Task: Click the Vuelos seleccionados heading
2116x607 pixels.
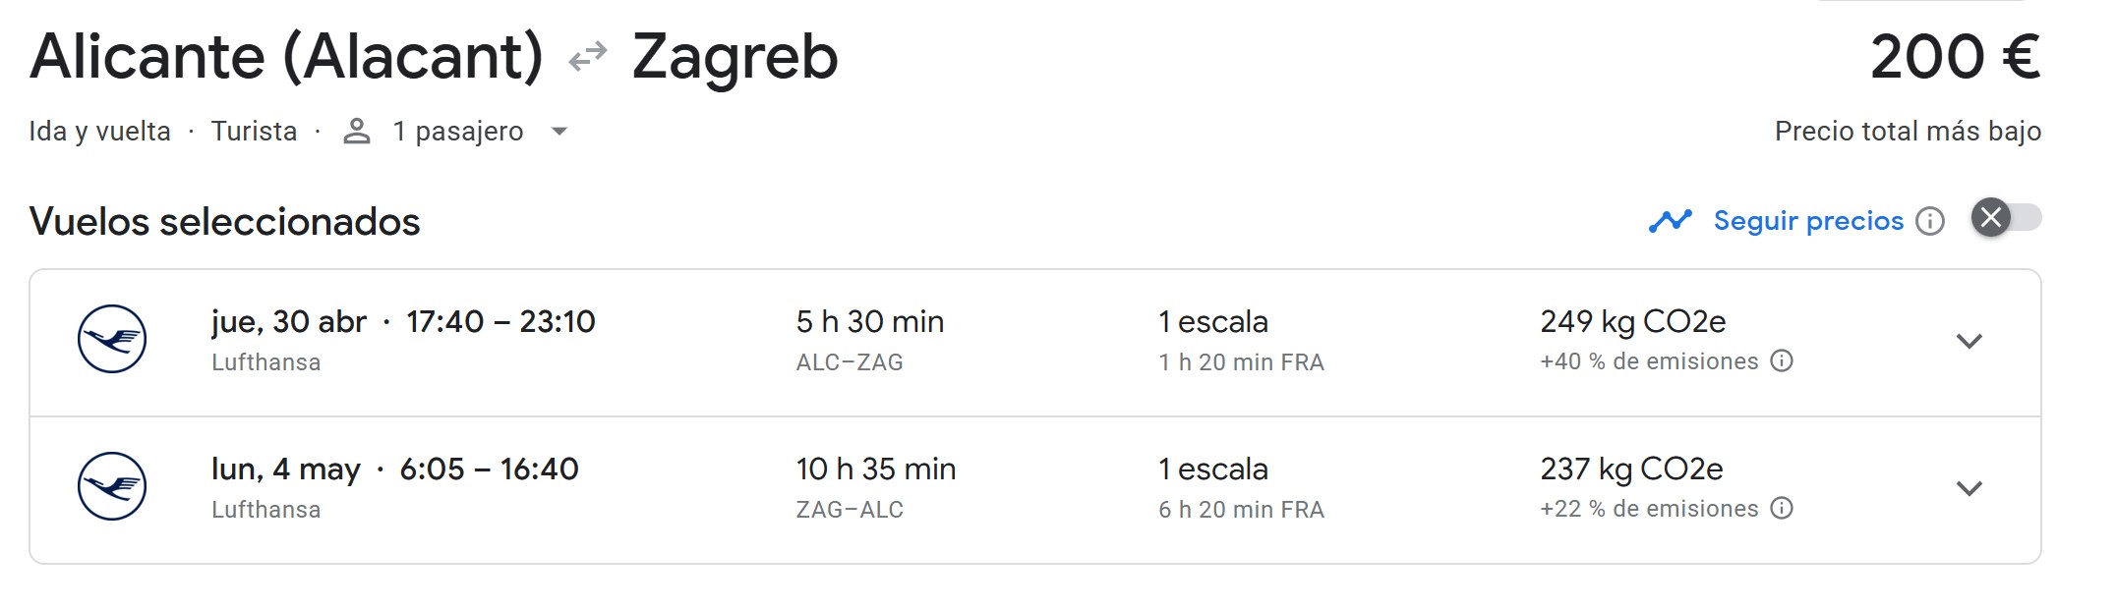Action: coord(224,222)
